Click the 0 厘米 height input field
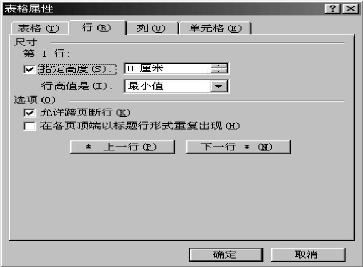The image size is (363, 267). point(167,69)
